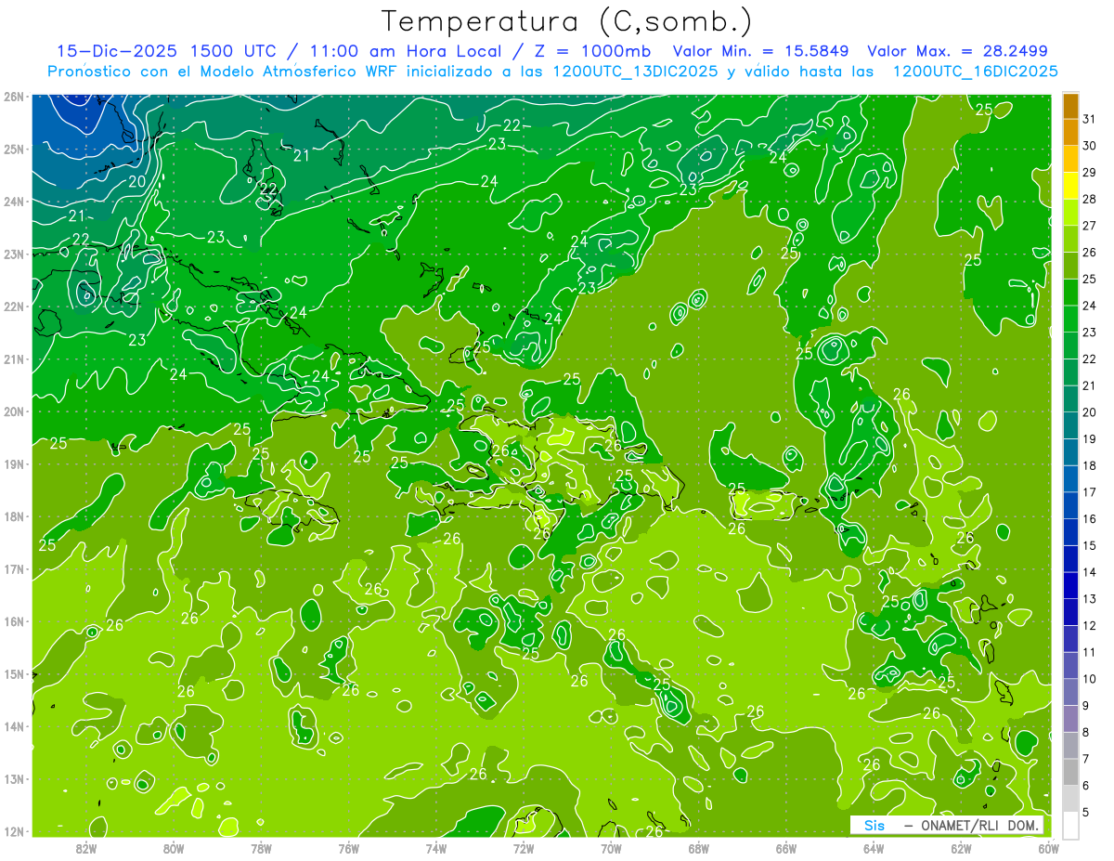The height and width of the screenshot is (861, 1114).
Task: Click the '60W' longitude axis label
Action: [1048, 848]
